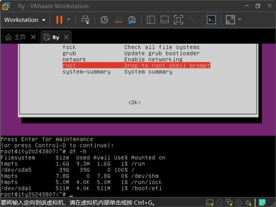Click the VMware Workstation logo icon

click(6, 6)
